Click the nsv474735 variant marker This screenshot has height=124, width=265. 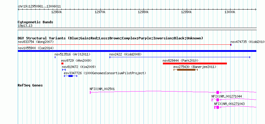click(x=231, y=45)
